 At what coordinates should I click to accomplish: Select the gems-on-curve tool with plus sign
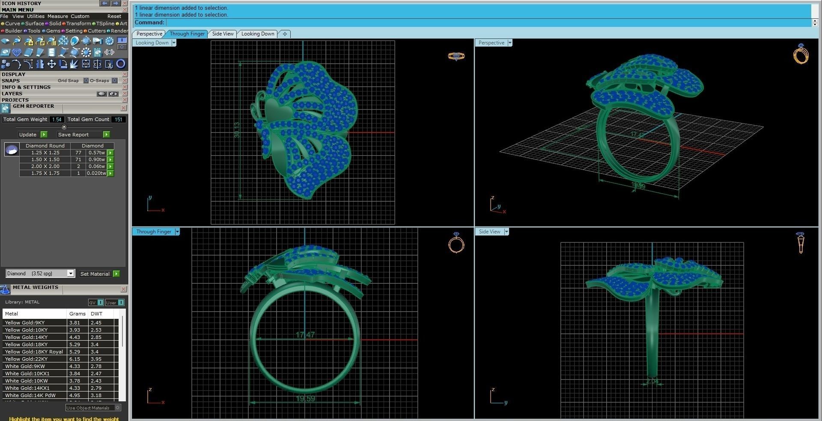click(29, 41)
